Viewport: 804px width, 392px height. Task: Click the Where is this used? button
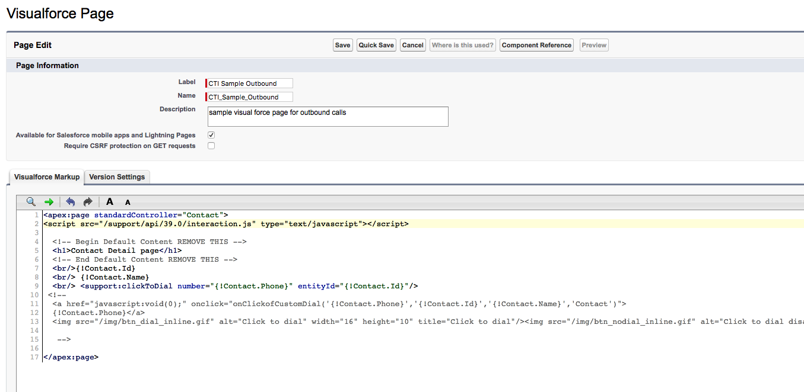pos(463,45)
